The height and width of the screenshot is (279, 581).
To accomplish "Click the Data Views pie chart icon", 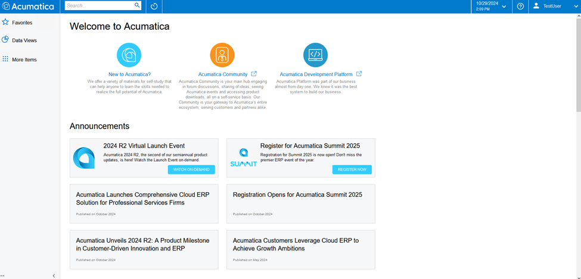I will coord(5,40).
